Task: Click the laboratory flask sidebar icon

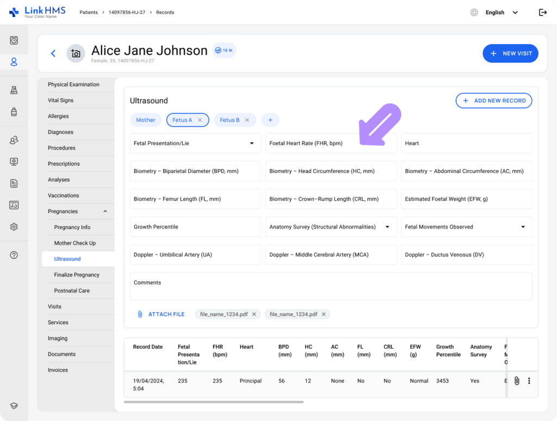Action: (x=14, y=90)
